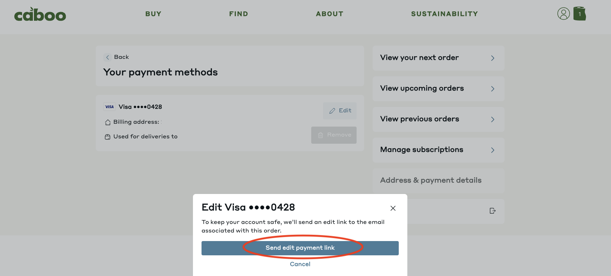The image size is (611, 276).
Task: Click the Cancel link in dialog
Action: pyautogui.click(x=300, y=264)
